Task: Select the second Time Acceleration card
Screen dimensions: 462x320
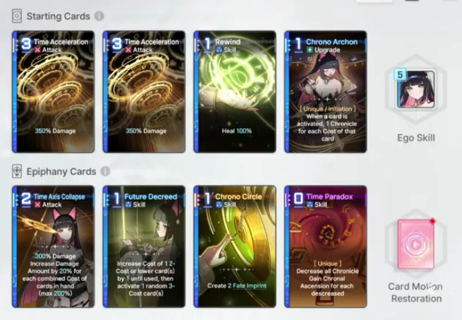Action: pyautogui.click(x=144, y=91)
